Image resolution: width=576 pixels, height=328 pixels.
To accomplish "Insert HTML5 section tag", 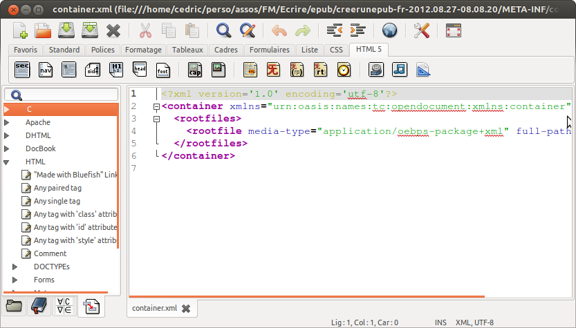I will 22,70.
